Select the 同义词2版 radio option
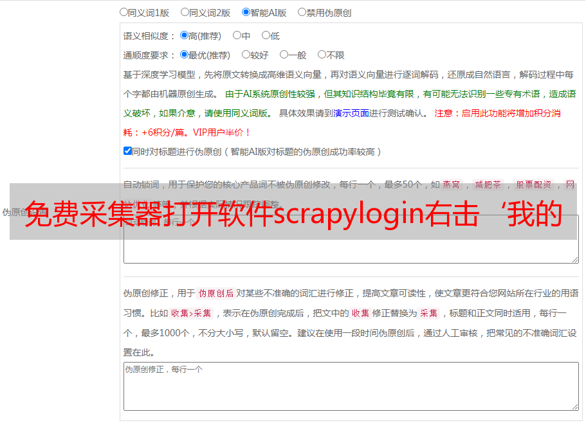586x423 pixels. [x=185, y=12]
